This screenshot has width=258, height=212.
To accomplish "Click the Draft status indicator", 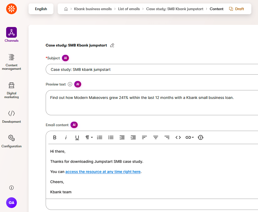I will (x=236, y=9).
